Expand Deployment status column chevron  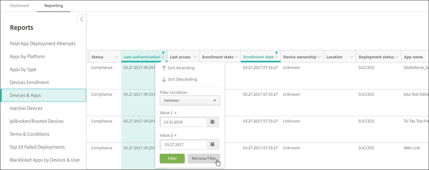[x=397, y=57]
